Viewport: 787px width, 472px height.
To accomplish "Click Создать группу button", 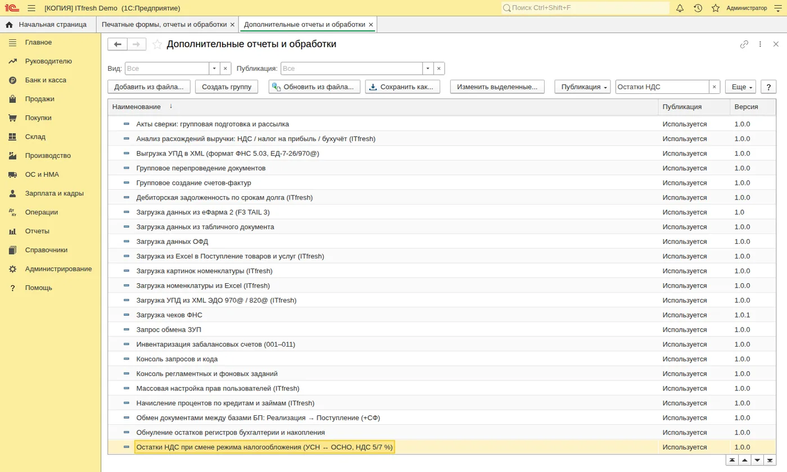I will (227, 87).
